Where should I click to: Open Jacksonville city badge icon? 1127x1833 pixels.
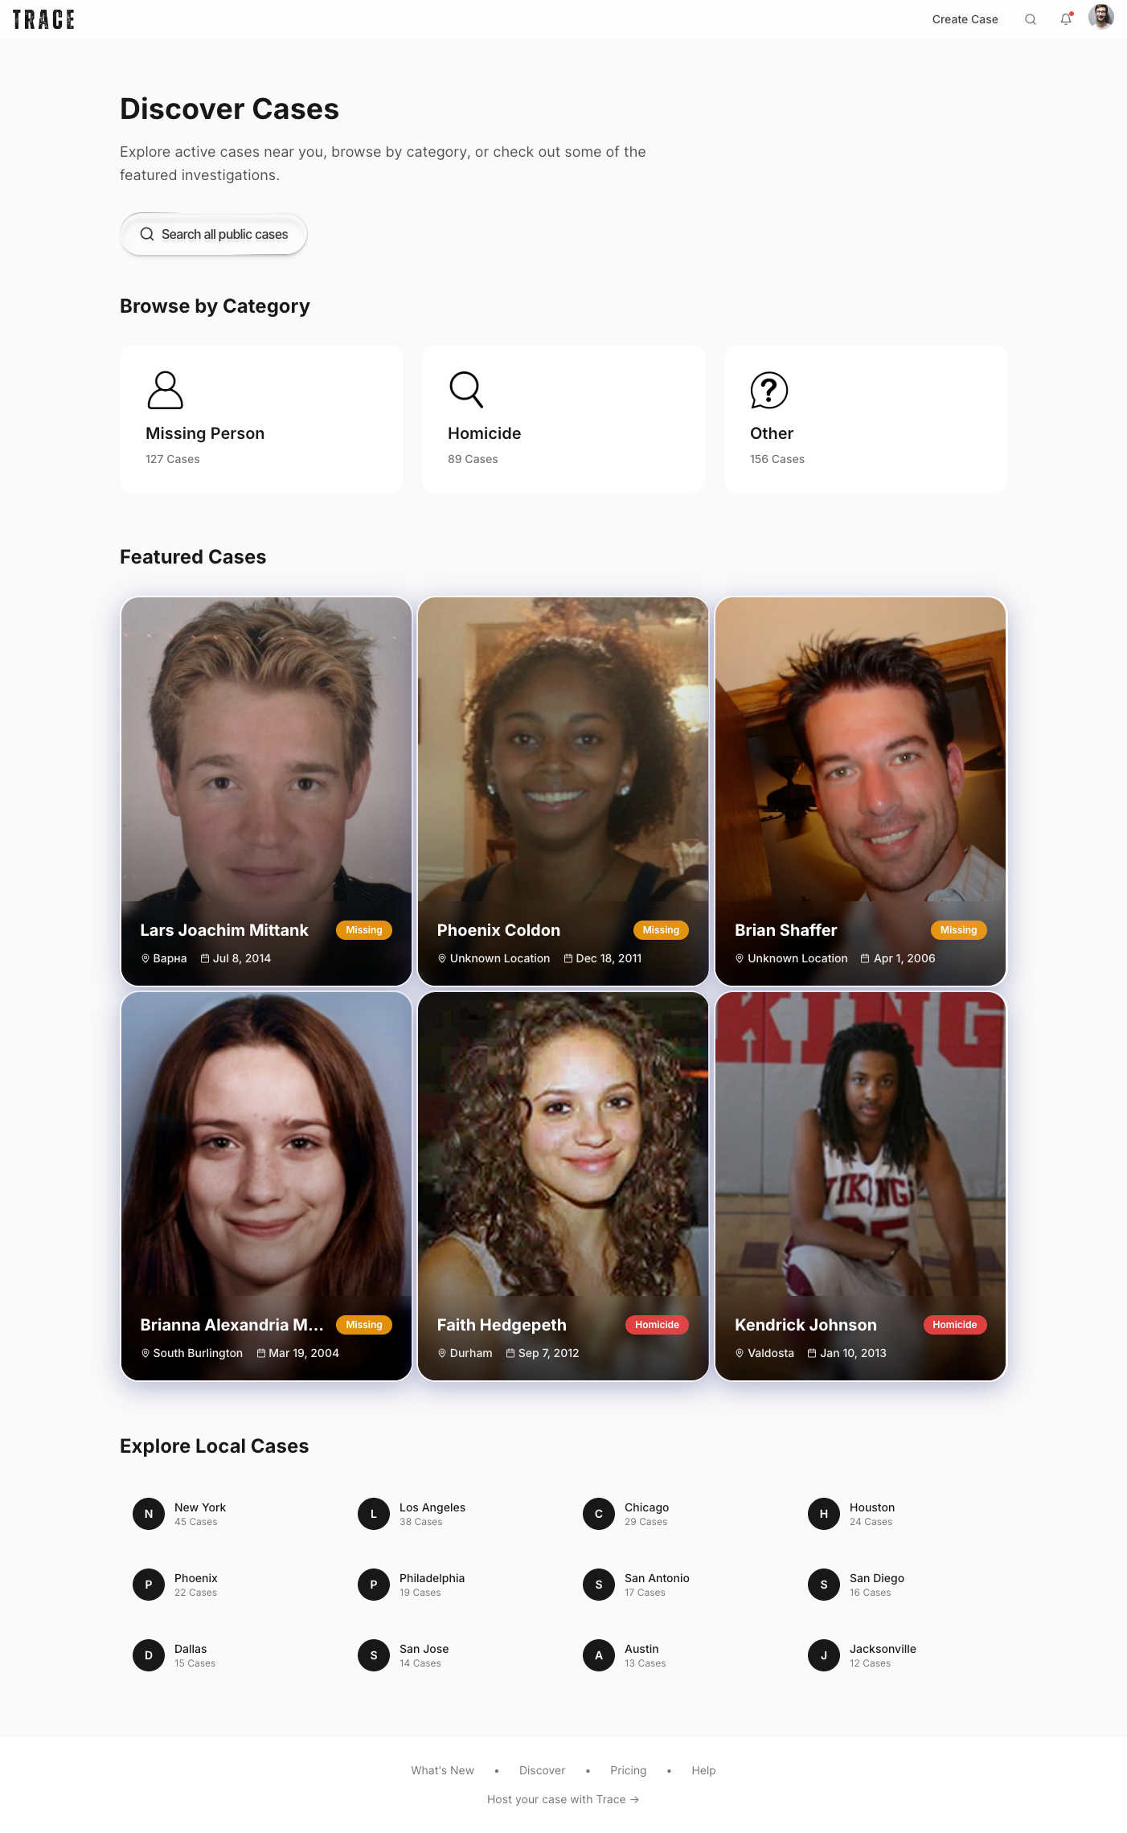pyautogui.click(x=824, y=1655)
